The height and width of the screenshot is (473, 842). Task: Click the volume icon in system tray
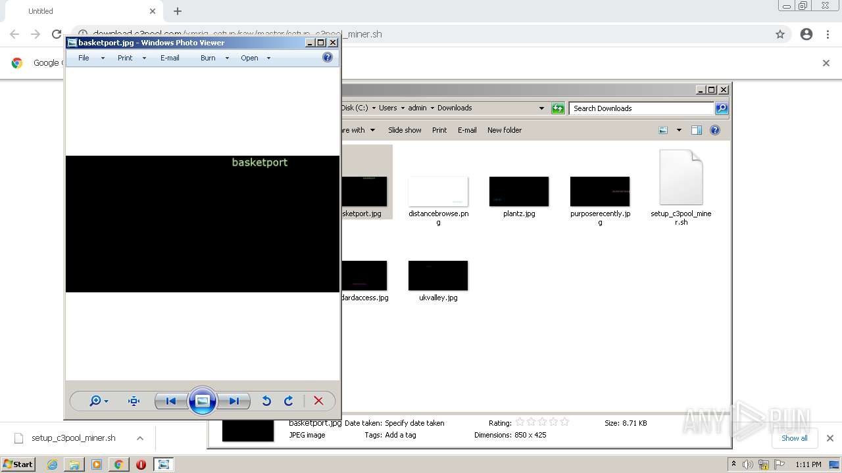click(747, 464)
